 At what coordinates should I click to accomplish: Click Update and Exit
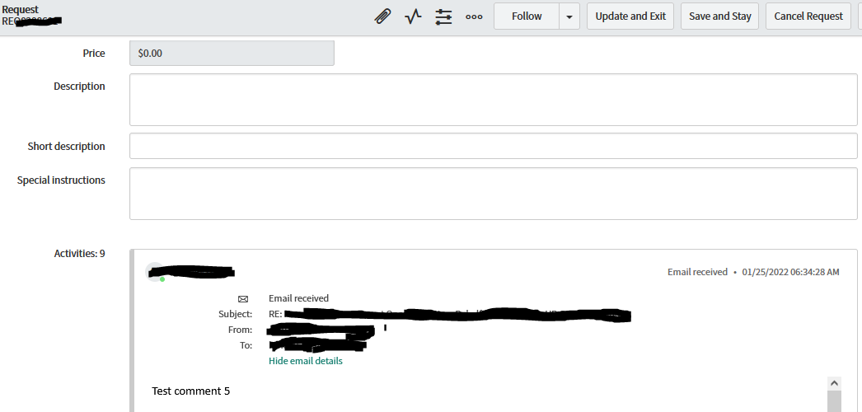click(x=630, y=16)
